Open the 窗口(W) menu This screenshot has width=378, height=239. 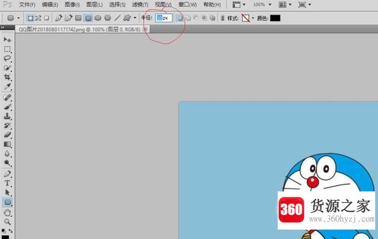click(x=187, y=4)
